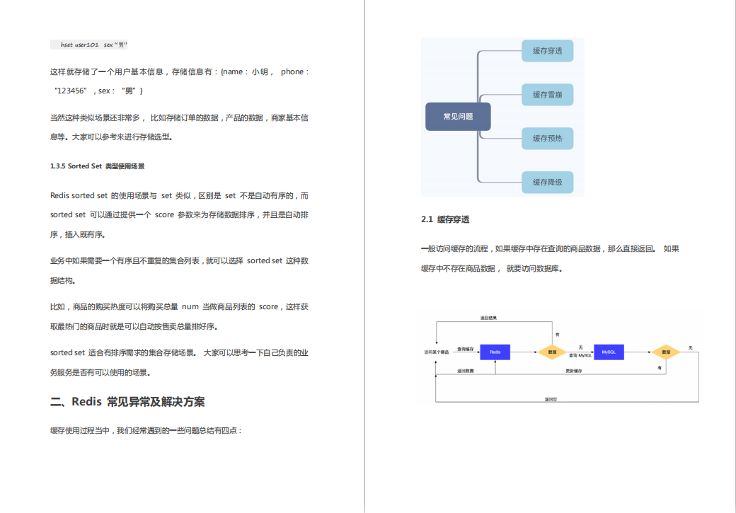
Task: Click the decision diamond right after Redis
Action: (x=552, y=352)
